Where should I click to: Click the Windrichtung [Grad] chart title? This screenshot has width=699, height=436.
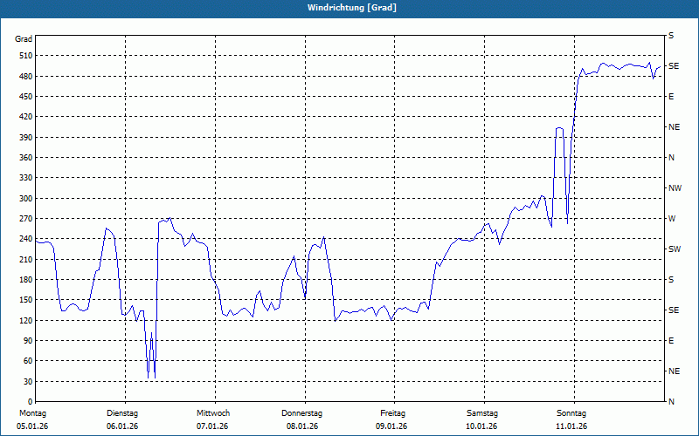click(x=352, y=8)
